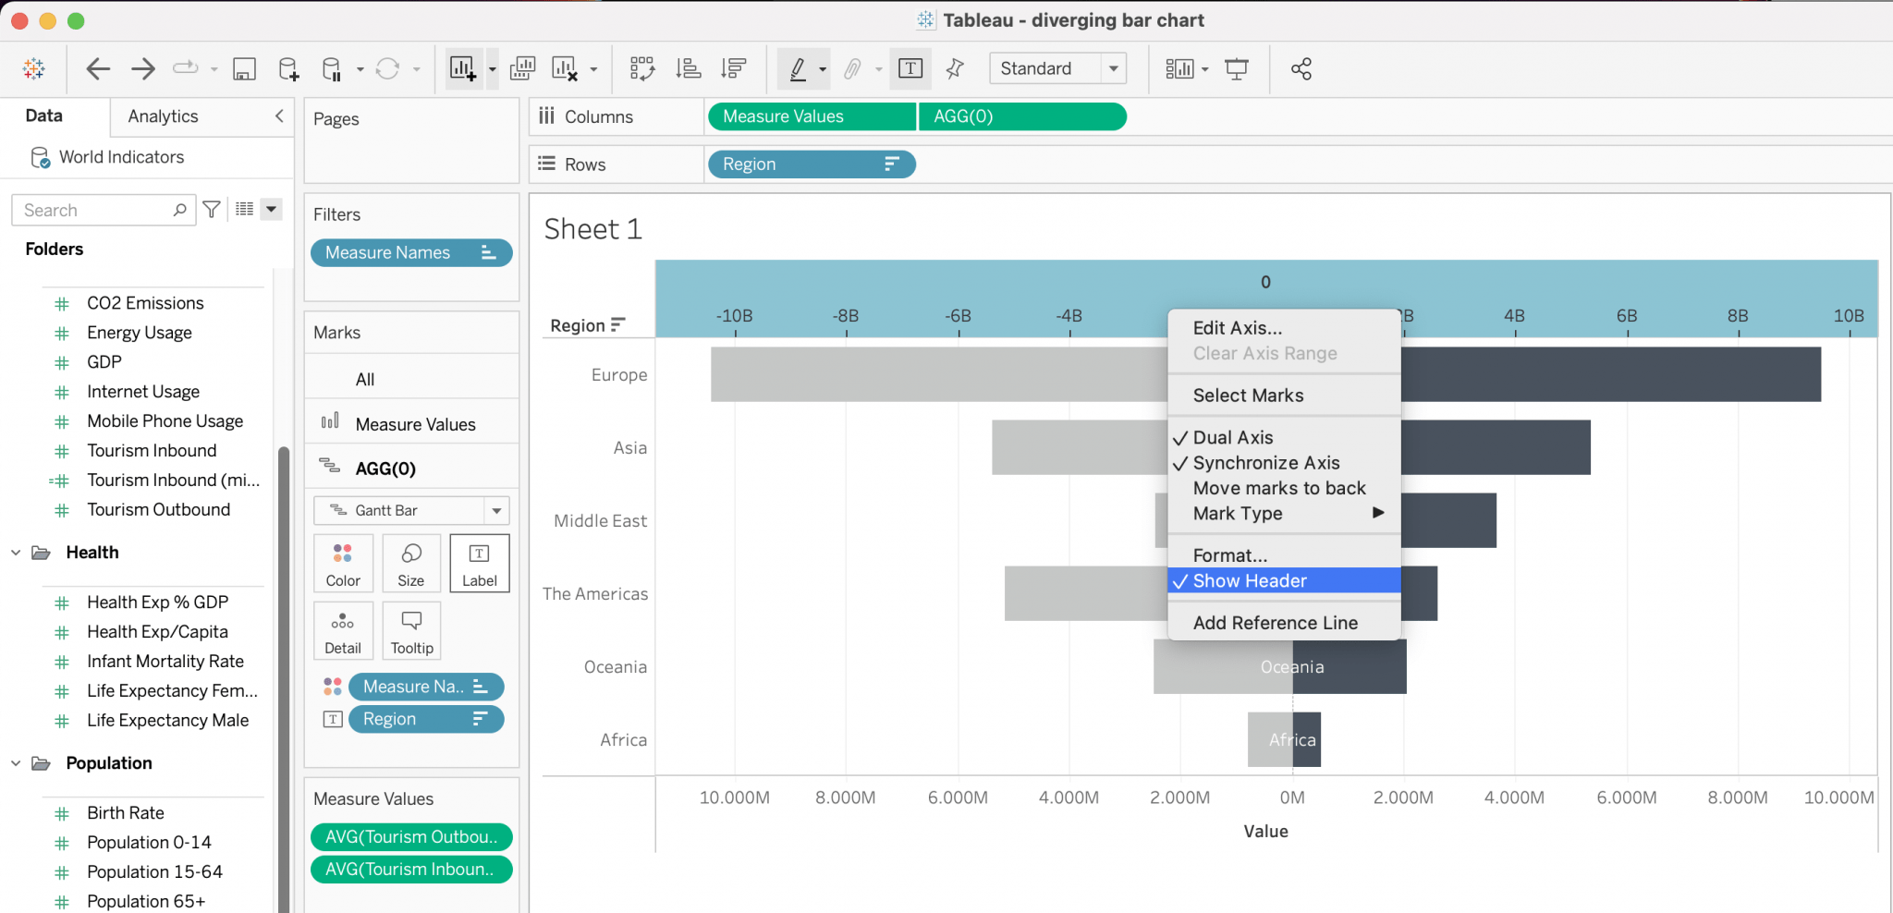
Task: Click the Sort Descending toolbar icon
Action: [x=733, y=68]
